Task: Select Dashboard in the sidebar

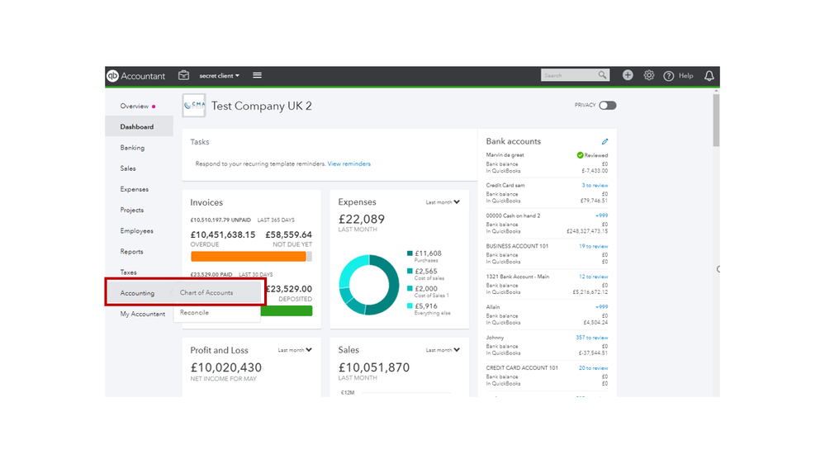Action: (x=137, y=127)
